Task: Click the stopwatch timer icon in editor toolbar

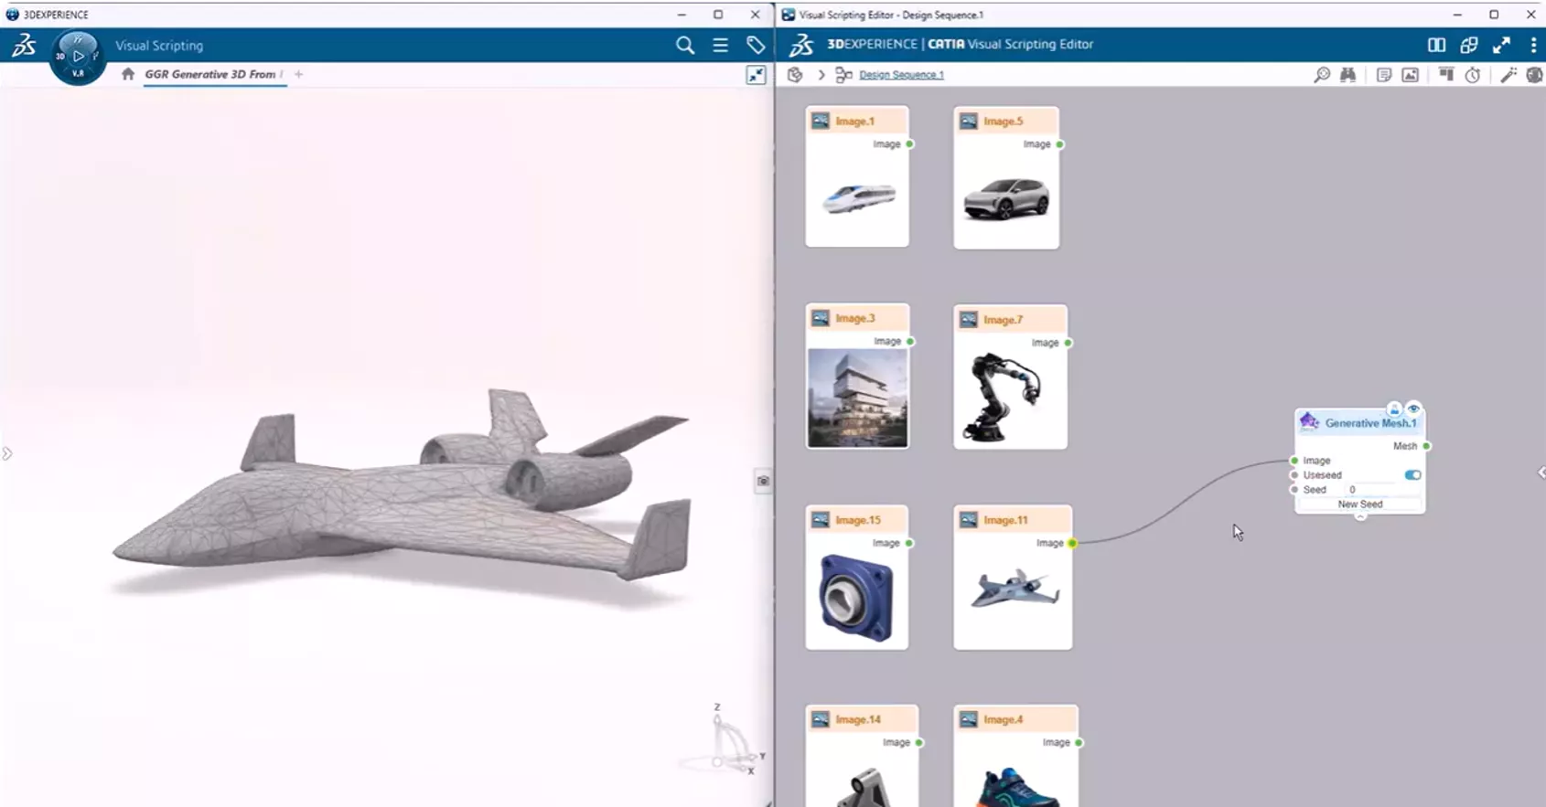Action: point(1472,75)
